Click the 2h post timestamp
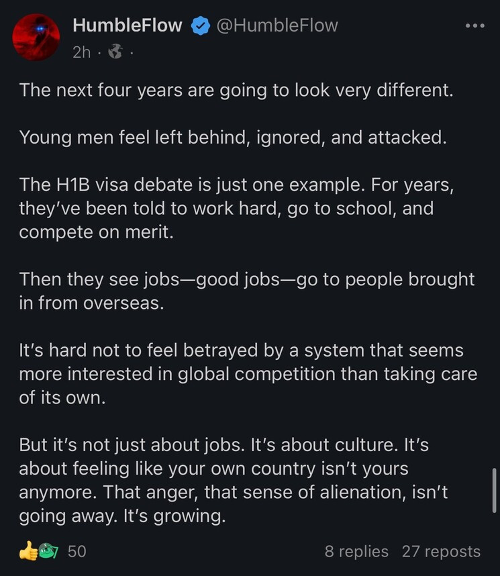 [x=81, y=52]
